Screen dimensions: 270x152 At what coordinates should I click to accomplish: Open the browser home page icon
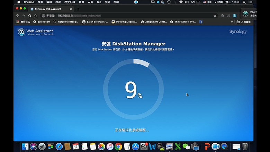coord(36,16)
